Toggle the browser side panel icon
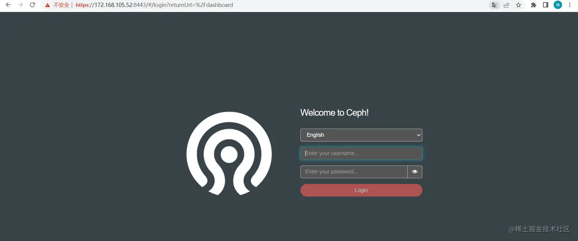 point(546,5)
